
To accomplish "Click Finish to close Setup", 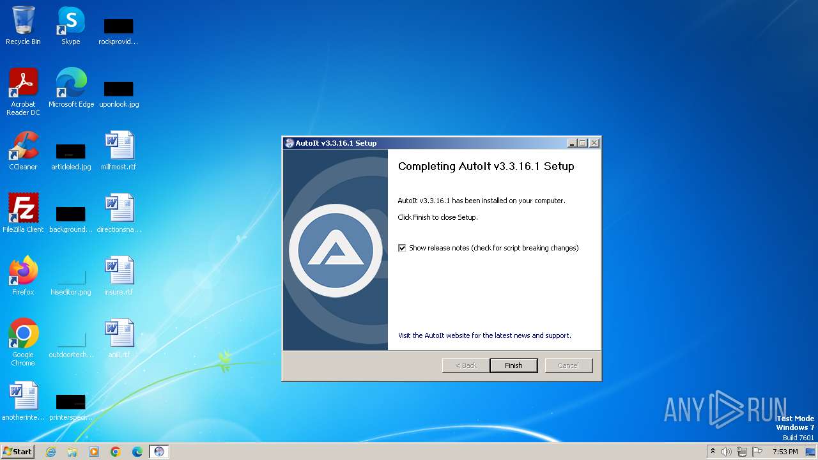I will (x=514, y=365).
